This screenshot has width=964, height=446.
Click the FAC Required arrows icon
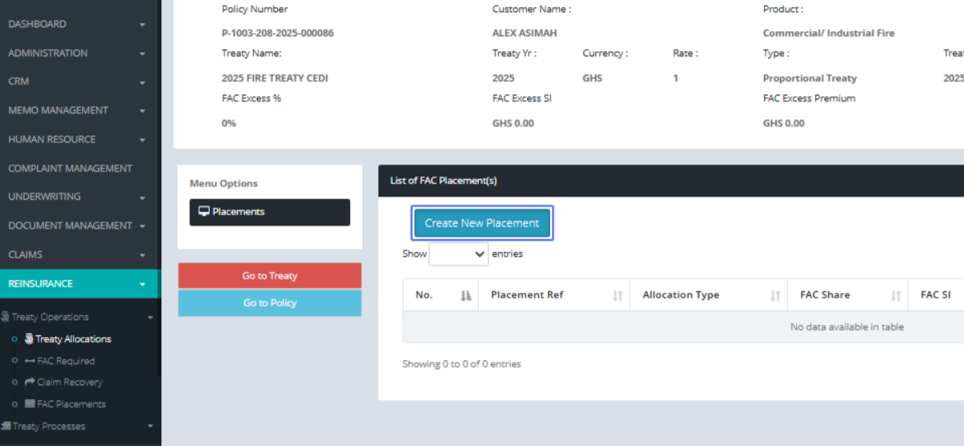[30, 361]
